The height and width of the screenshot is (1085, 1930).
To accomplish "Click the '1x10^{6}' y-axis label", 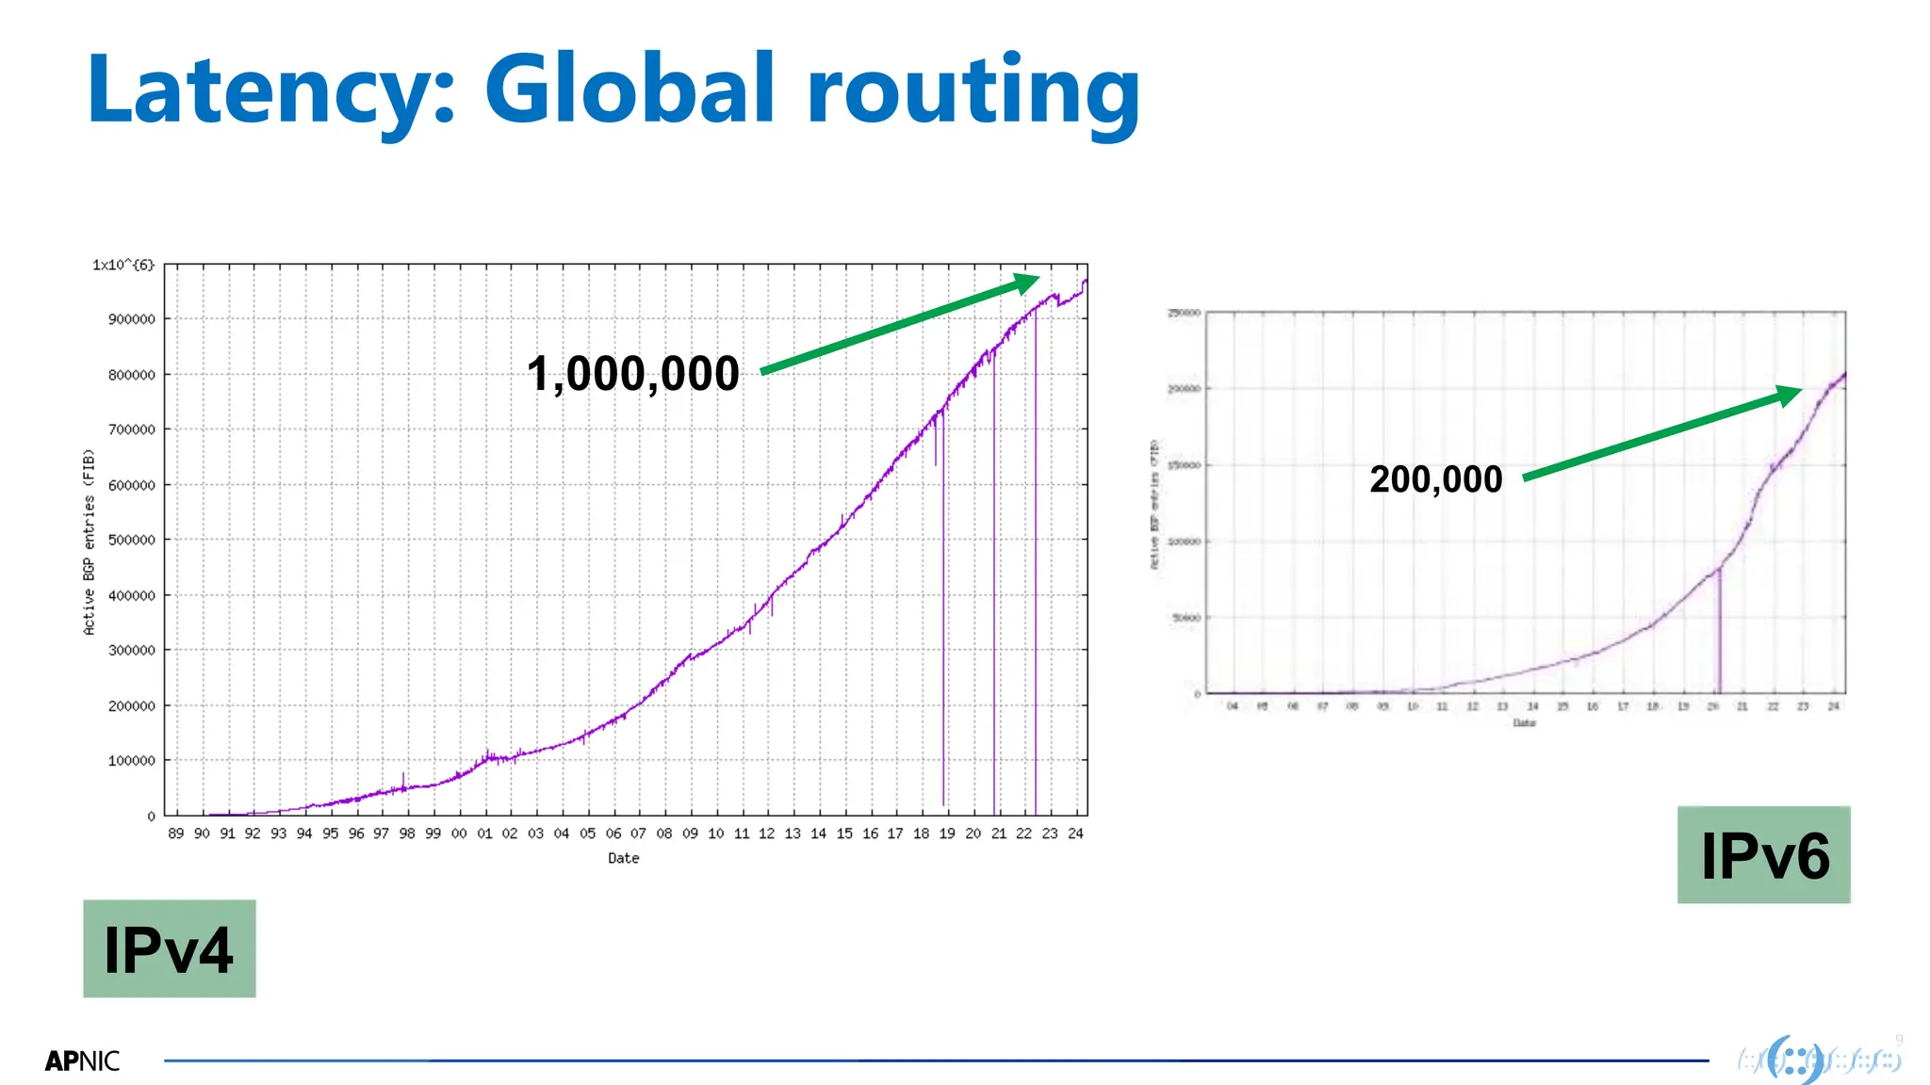I will [123, 265].
